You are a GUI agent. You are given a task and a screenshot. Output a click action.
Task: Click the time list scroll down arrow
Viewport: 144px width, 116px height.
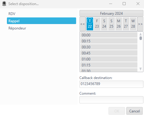pos(141,69)
